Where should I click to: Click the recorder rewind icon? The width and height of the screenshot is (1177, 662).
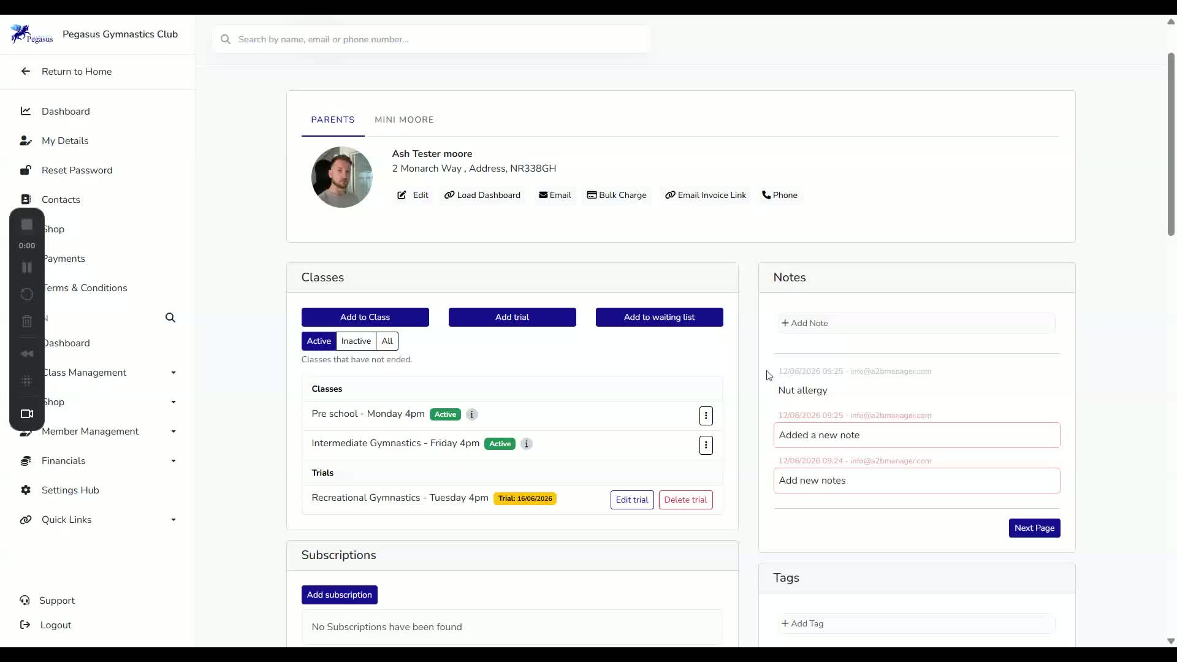(27, 354)
